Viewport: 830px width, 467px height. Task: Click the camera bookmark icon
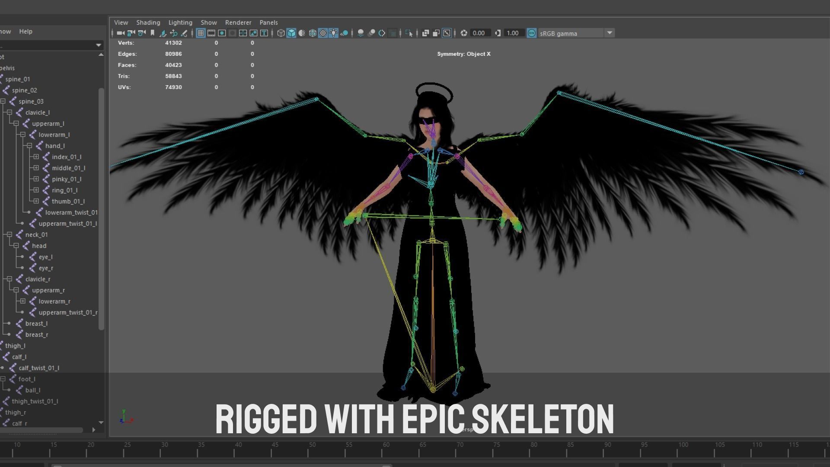pyautogui.click(x=153, y=33)
